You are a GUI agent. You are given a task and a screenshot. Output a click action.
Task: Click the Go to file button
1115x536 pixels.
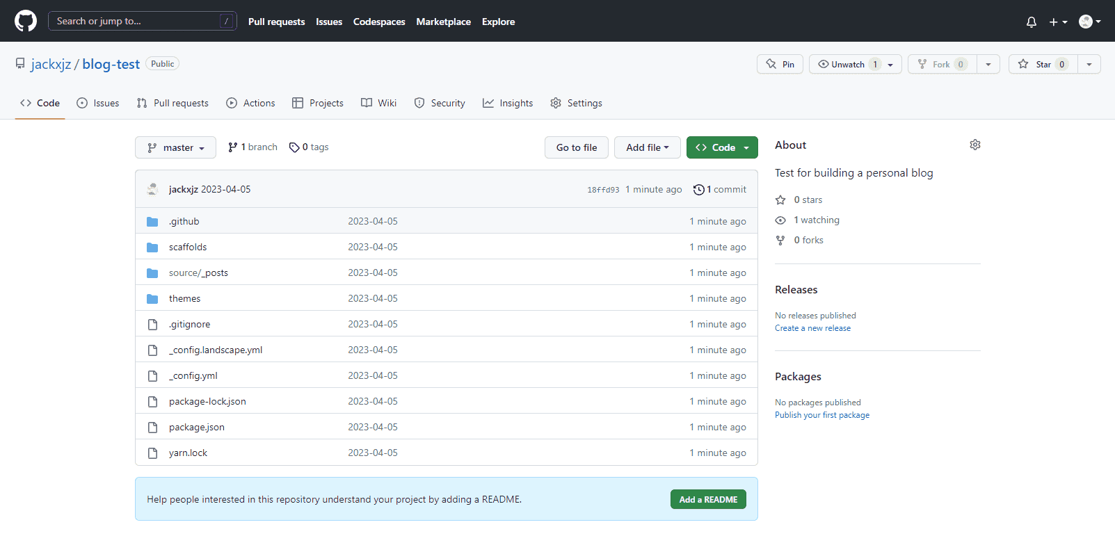[x=577, y=147]
